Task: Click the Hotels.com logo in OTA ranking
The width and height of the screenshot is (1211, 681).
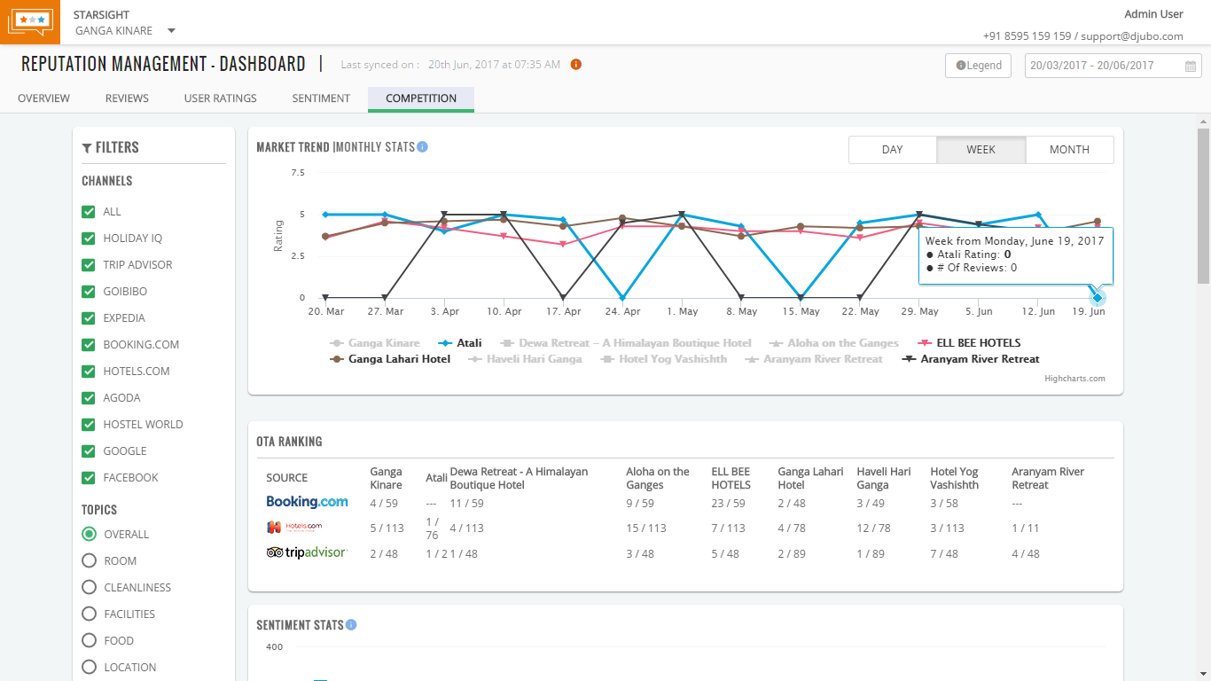Action: pyautogui.click(x=294, y=528)
